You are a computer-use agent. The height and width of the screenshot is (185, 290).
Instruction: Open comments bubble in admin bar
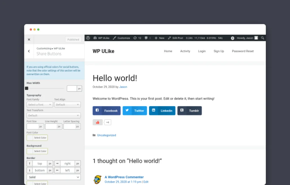pyautogui.click(x=148, y=38)
